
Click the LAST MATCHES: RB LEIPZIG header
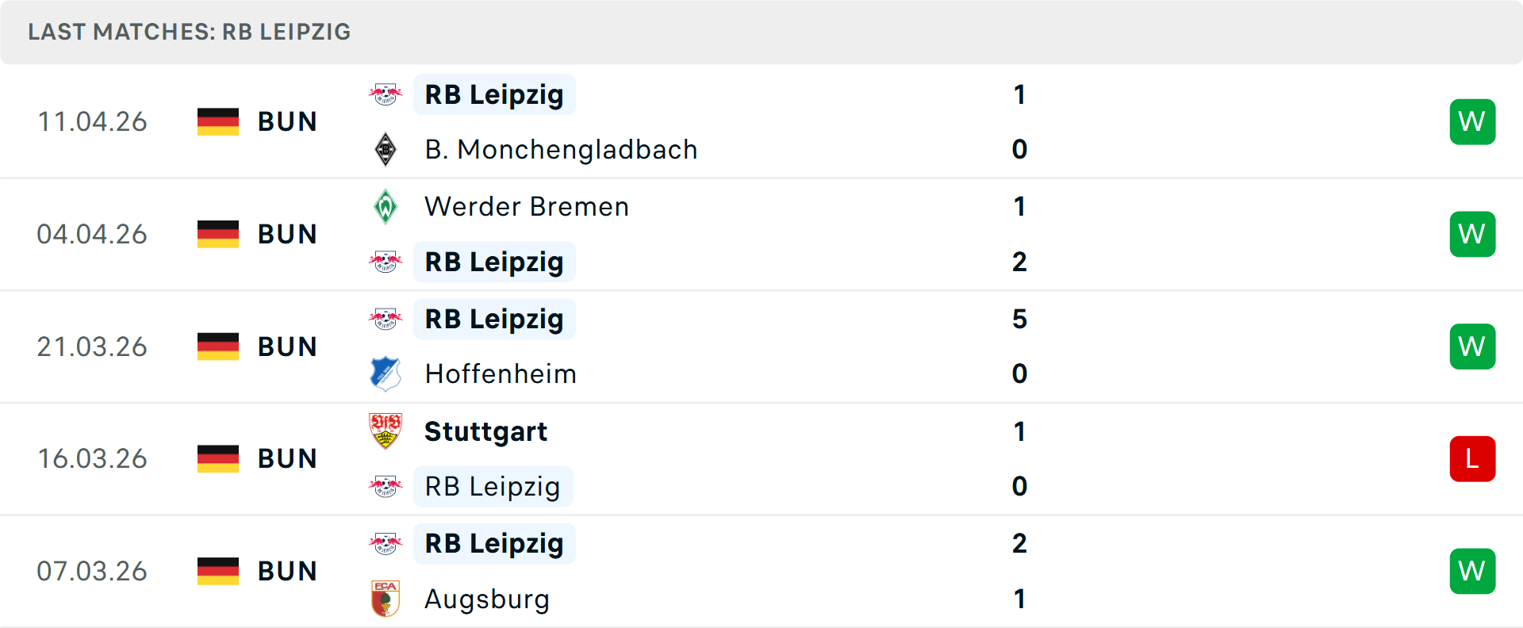pyautogui.click(x=189, y=32)
